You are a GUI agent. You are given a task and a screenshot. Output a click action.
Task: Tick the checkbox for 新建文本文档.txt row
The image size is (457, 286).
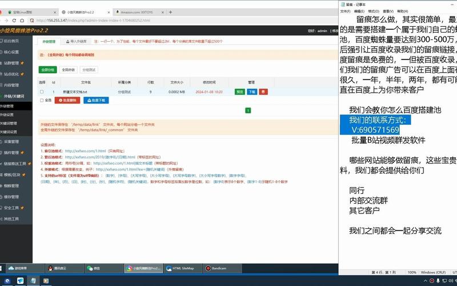42,92
